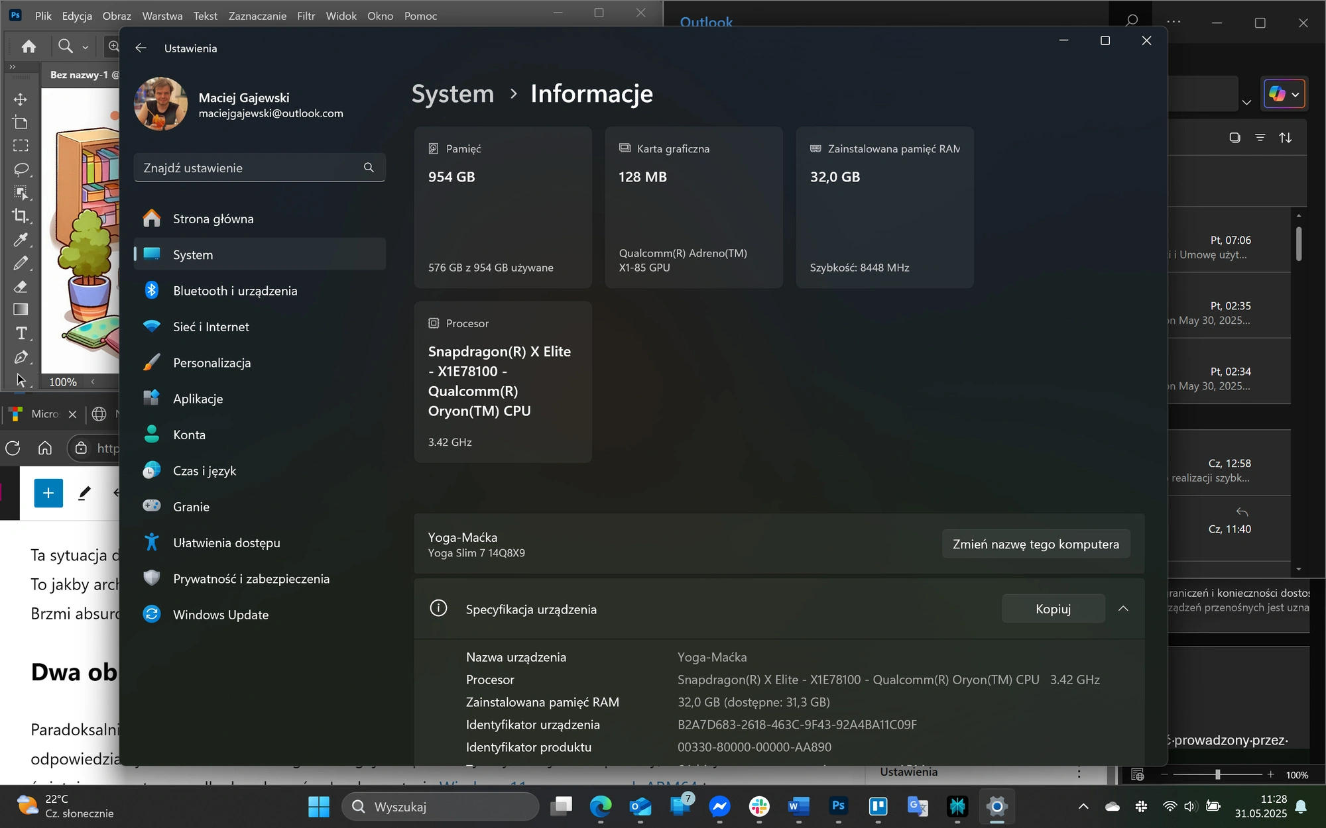The height and width of the screenshot is (828, 1326).
Task: Open Strona główna in Settings sidebar
Action: (259, 219)
